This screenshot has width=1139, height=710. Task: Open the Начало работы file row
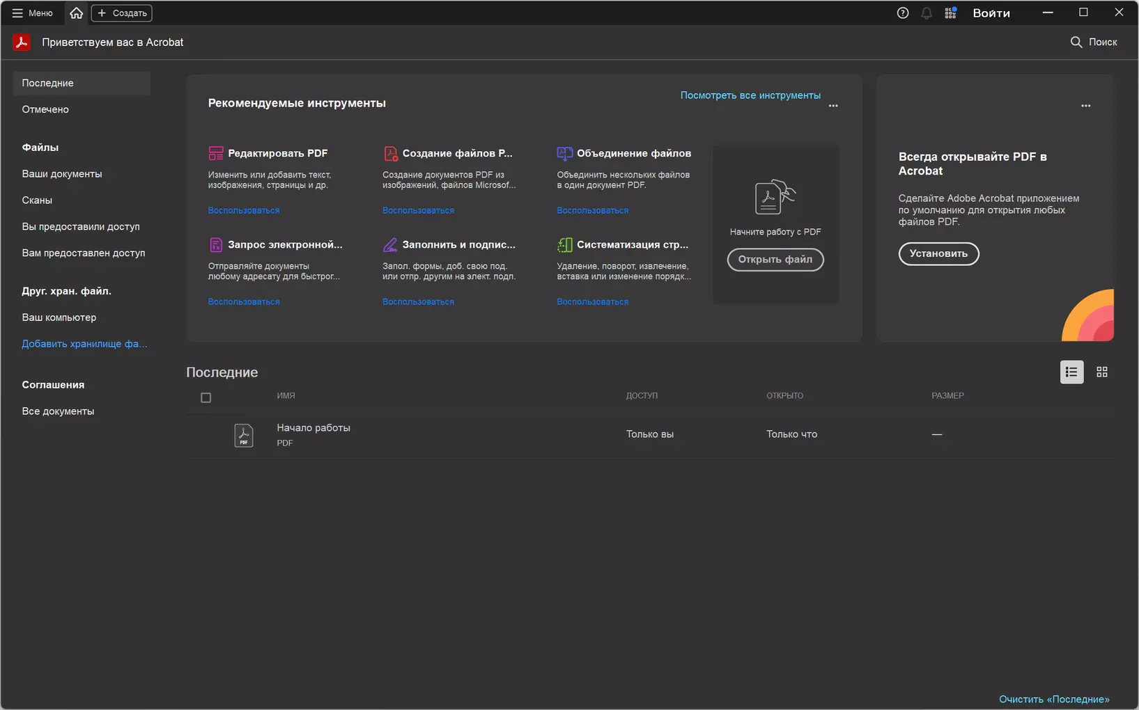point(649,435)
